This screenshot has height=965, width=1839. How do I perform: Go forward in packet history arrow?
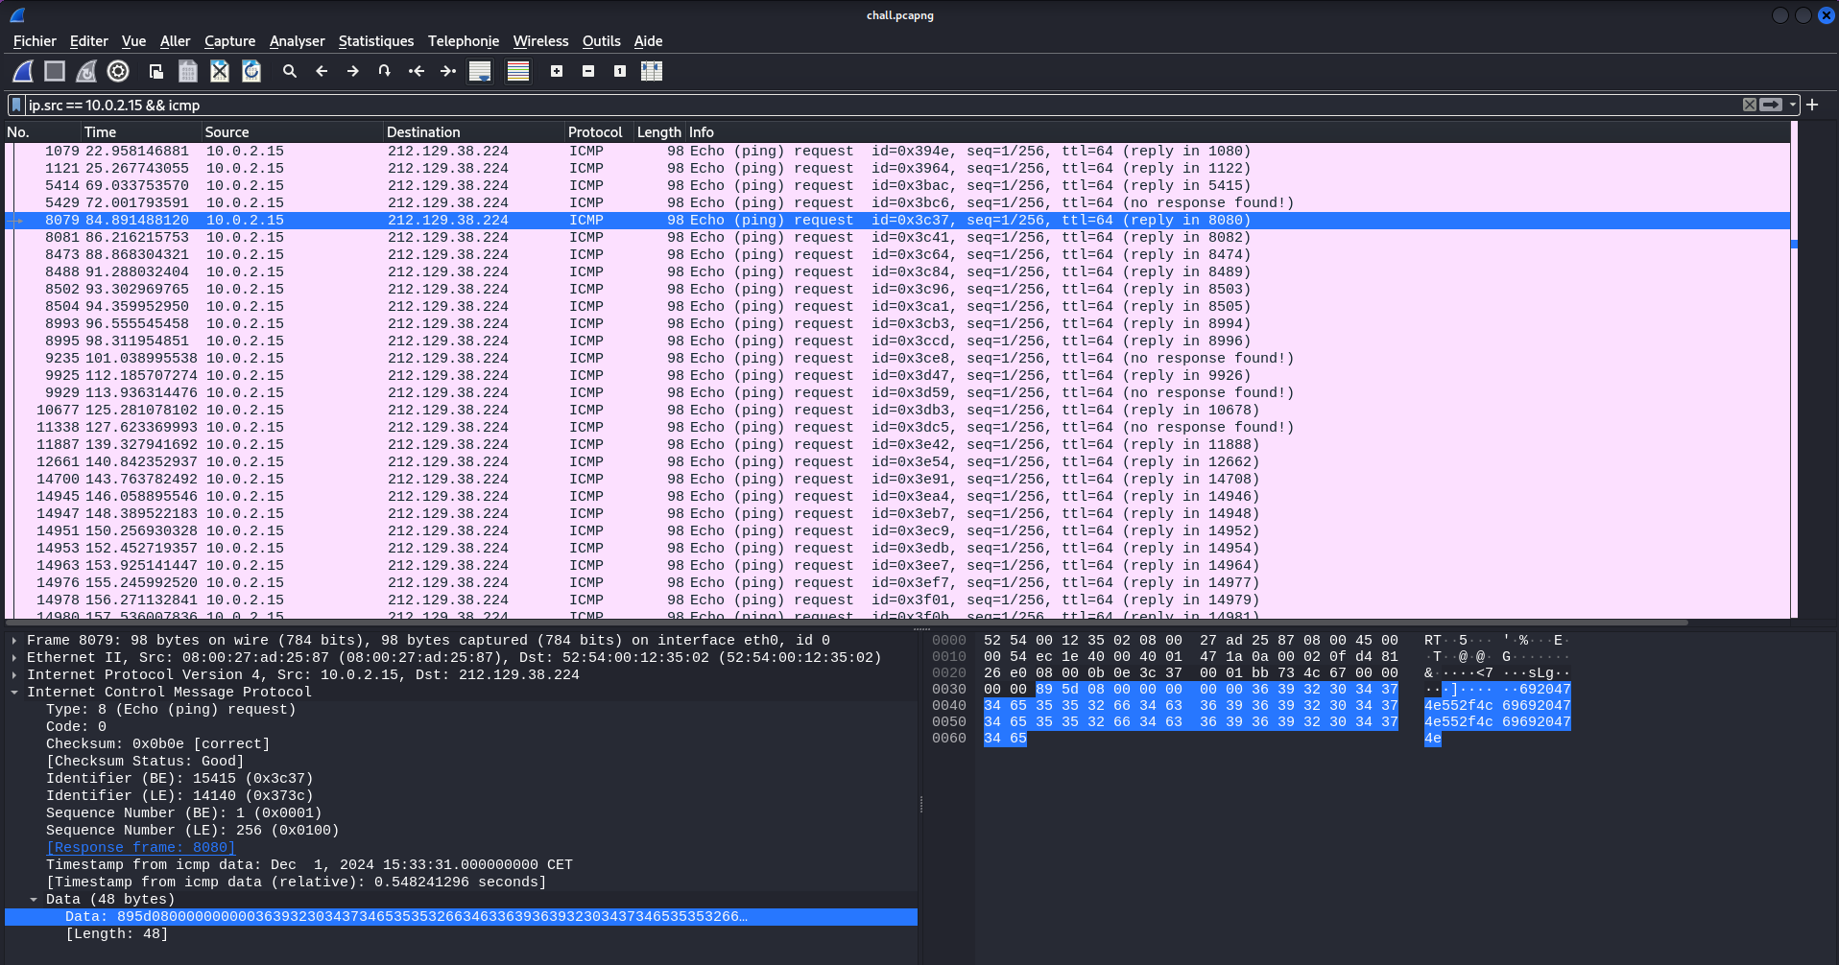tap(353, 71)
